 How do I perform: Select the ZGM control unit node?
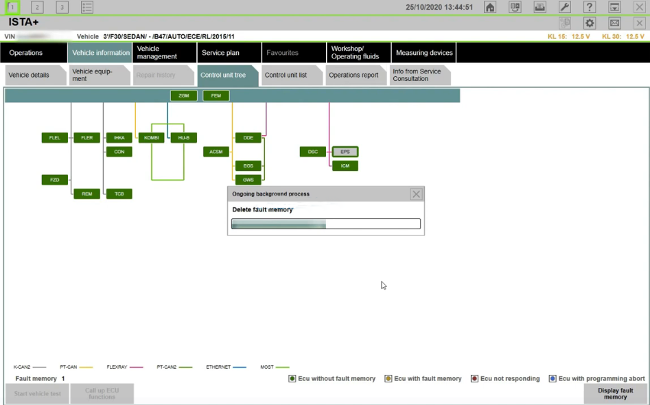coord(184,95)
